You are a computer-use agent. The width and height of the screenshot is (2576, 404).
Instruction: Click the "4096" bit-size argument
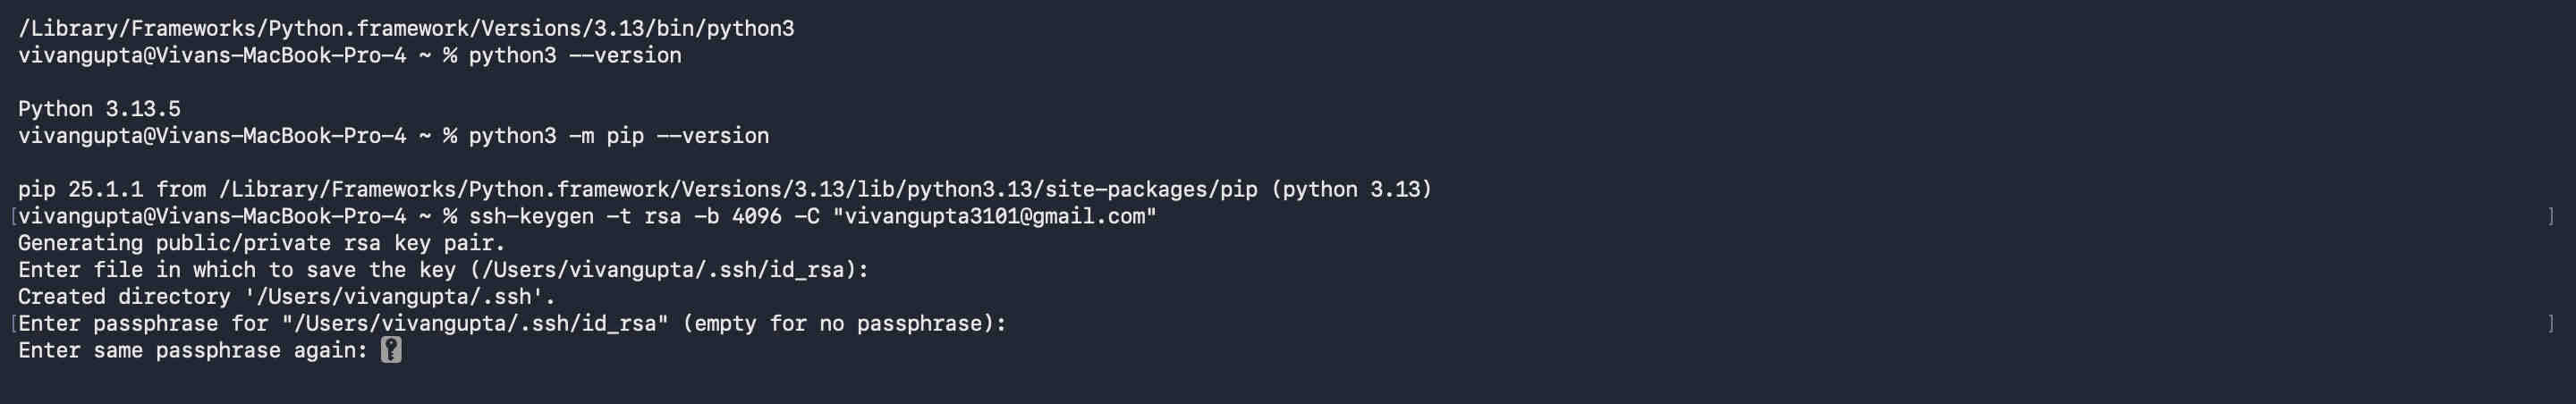756,217
